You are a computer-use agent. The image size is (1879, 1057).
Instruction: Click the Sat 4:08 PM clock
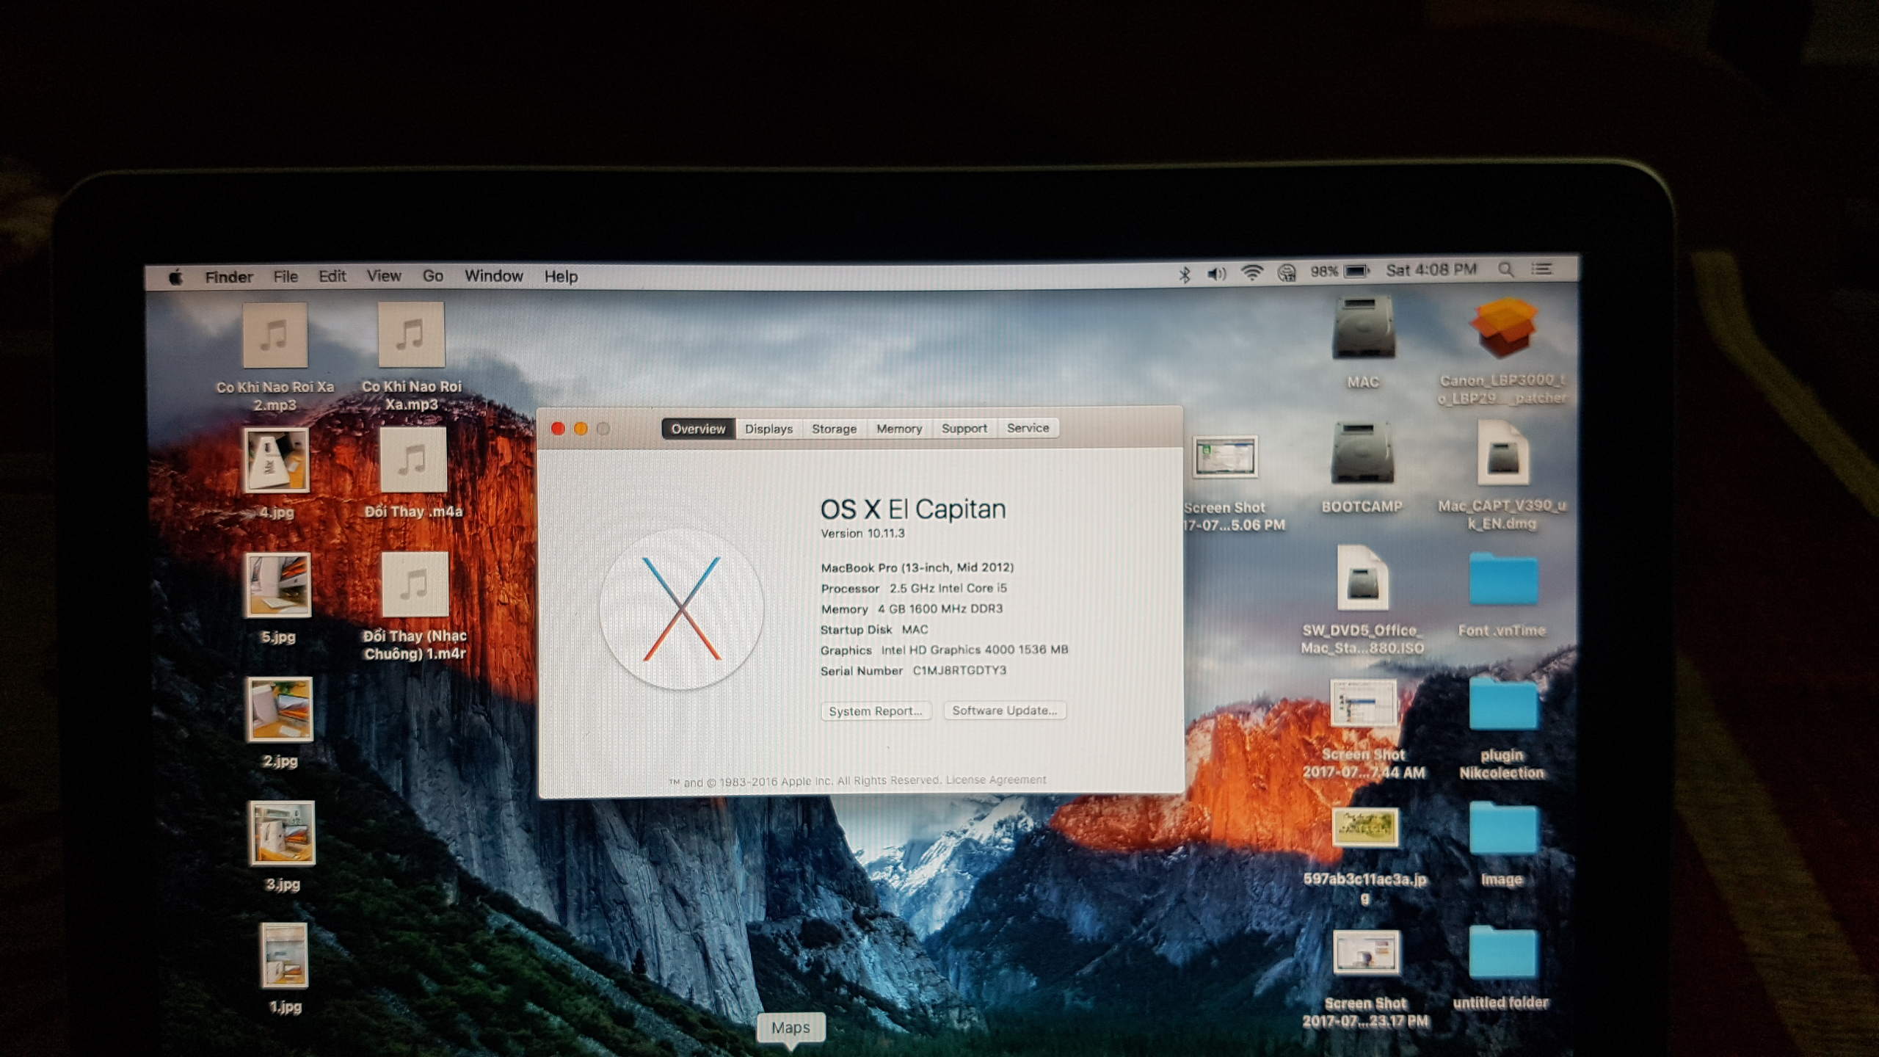[x=1431, y=269]
